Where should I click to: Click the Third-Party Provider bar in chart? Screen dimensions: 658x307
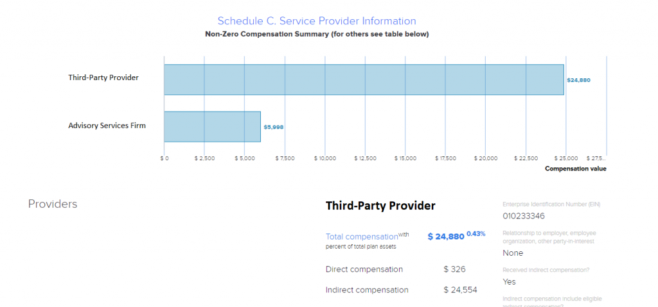(x=364, y=79)
